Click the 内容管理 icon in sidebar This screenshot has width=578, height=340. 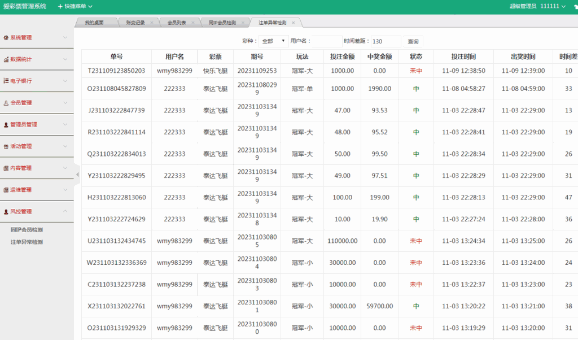tap(6, 168)
